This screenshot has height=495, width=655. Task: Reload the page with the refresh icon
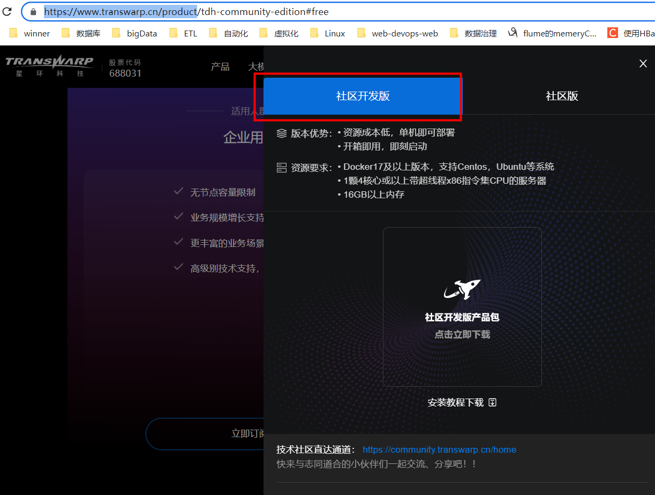[7, 11]
